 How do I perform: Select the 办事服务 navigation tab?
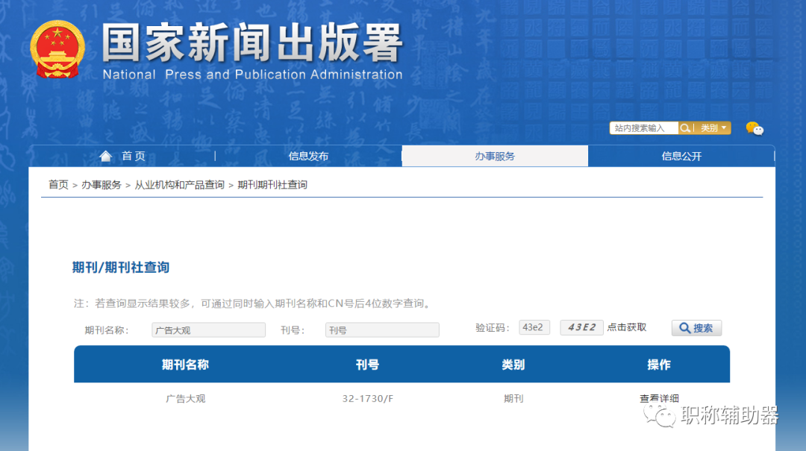[495, 156]
